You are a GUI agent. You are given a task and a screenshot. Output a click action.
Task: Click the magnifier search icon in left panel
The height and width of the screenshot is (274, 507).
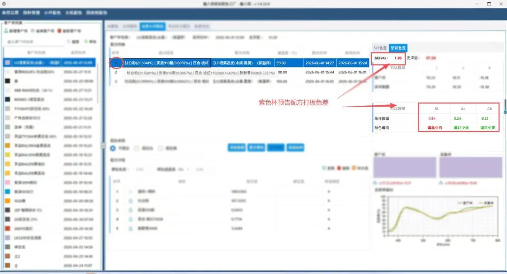(69, 42)
